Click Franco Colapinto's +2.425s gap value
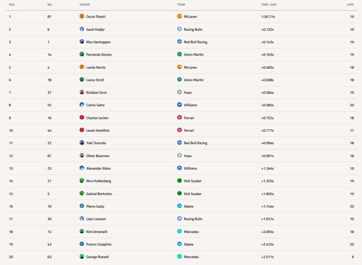362x265 pixels. pos(268,244)
